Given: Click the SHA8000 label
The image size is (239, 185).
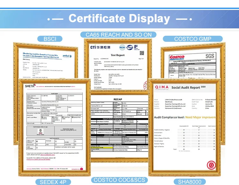Looking at the screenshot, I should point(190,182).
